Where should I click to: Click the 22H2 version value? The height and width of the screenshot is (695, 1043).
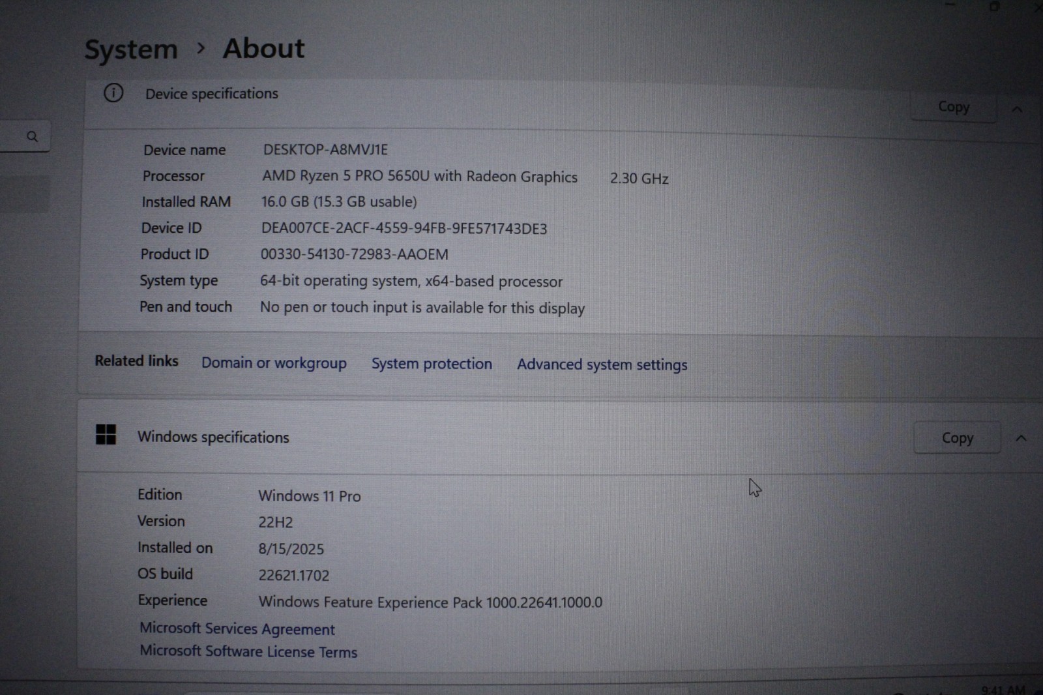pyautogui.click(x=276, y=522)
